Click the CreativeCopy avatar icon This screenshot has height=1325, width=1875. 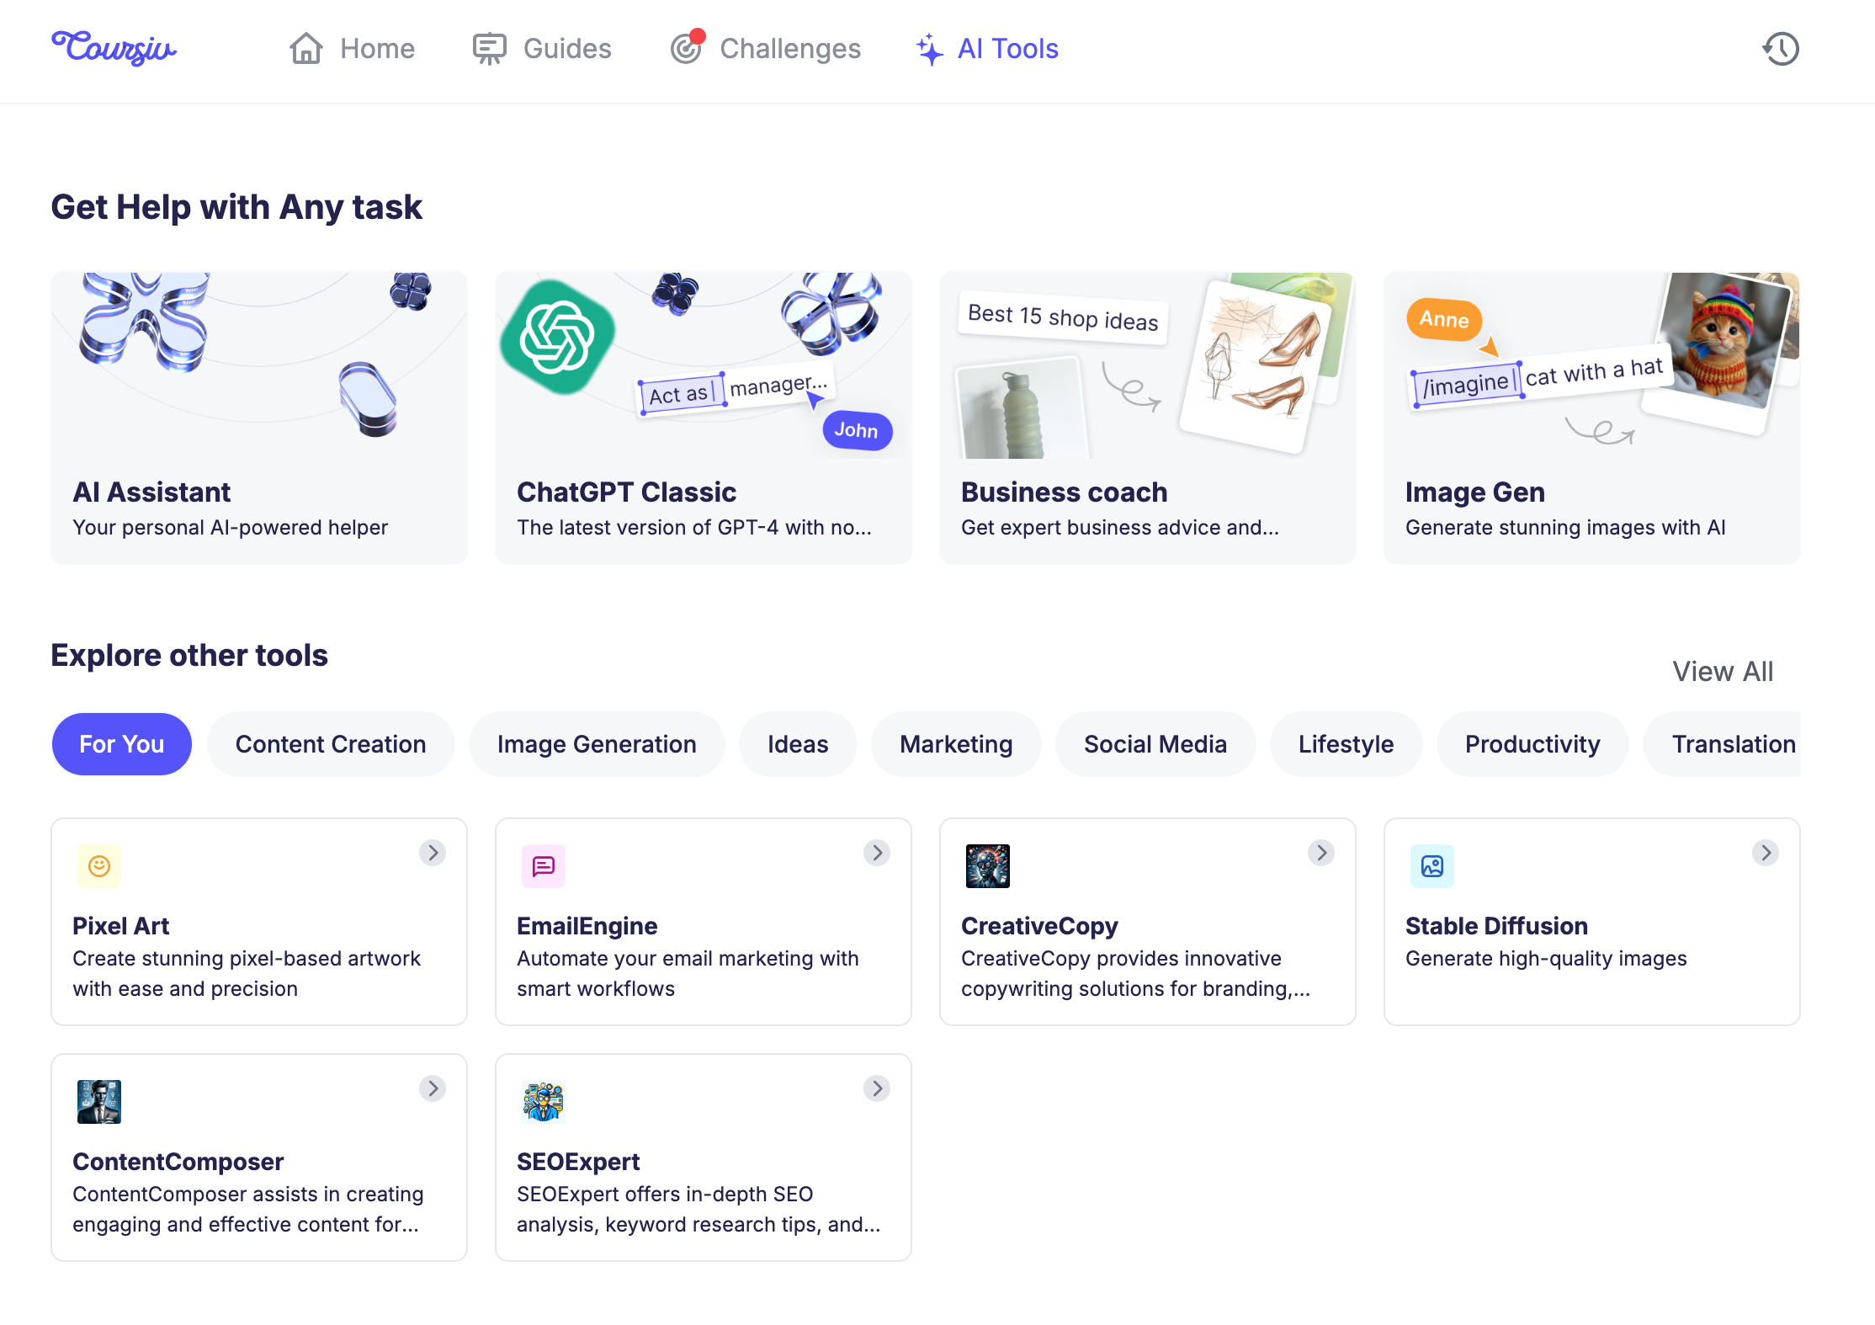[x=988, y=866]
